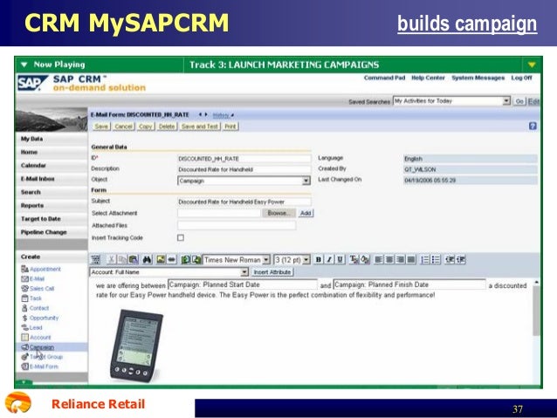This screenshot has height=418, width=557.
Task: Expand the Now Playing triangle menu
Action: click(x=24, y=65)
